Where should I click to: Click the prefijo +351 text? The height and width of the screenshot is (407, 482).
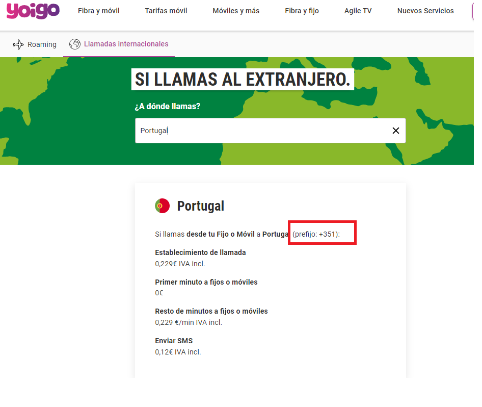click(316, 234)
